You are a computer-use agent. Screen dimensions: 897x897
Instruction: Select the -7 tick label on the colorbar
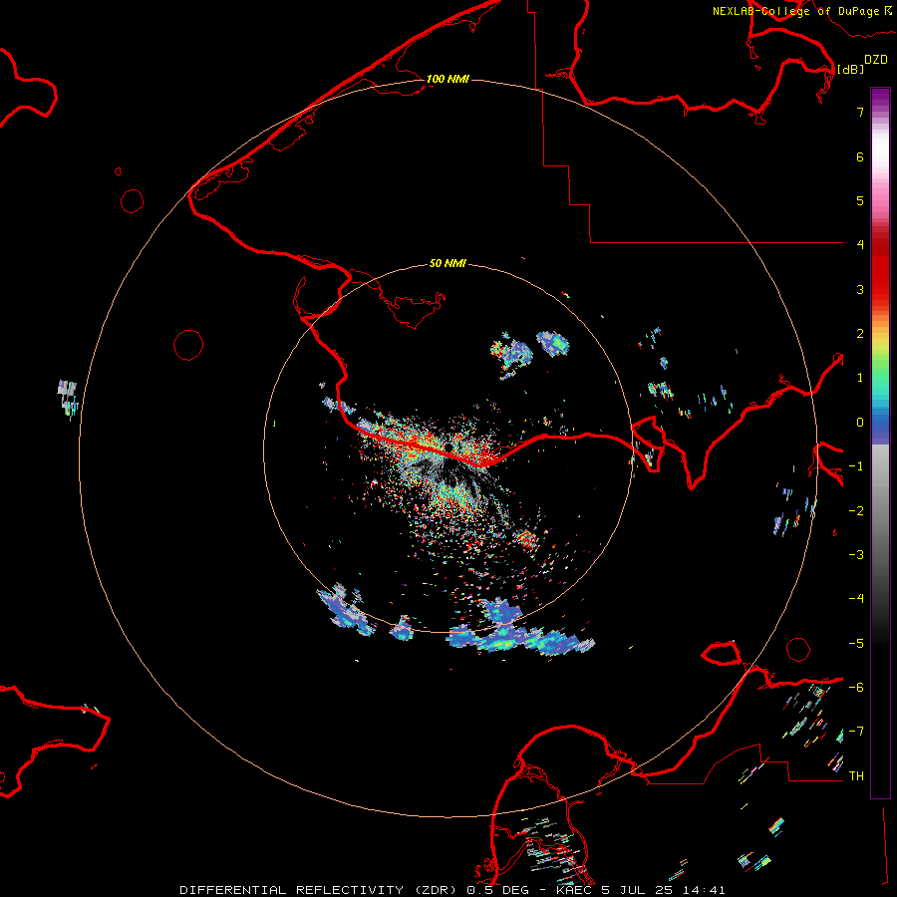click(856, 732)
